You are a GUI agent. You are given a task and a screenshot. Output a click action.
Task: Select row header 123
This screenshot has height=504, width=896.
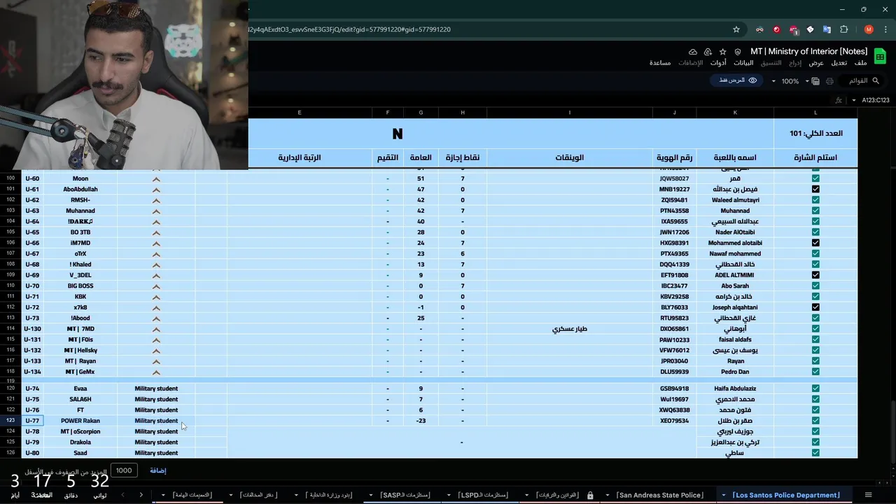(x=10, y=421)
